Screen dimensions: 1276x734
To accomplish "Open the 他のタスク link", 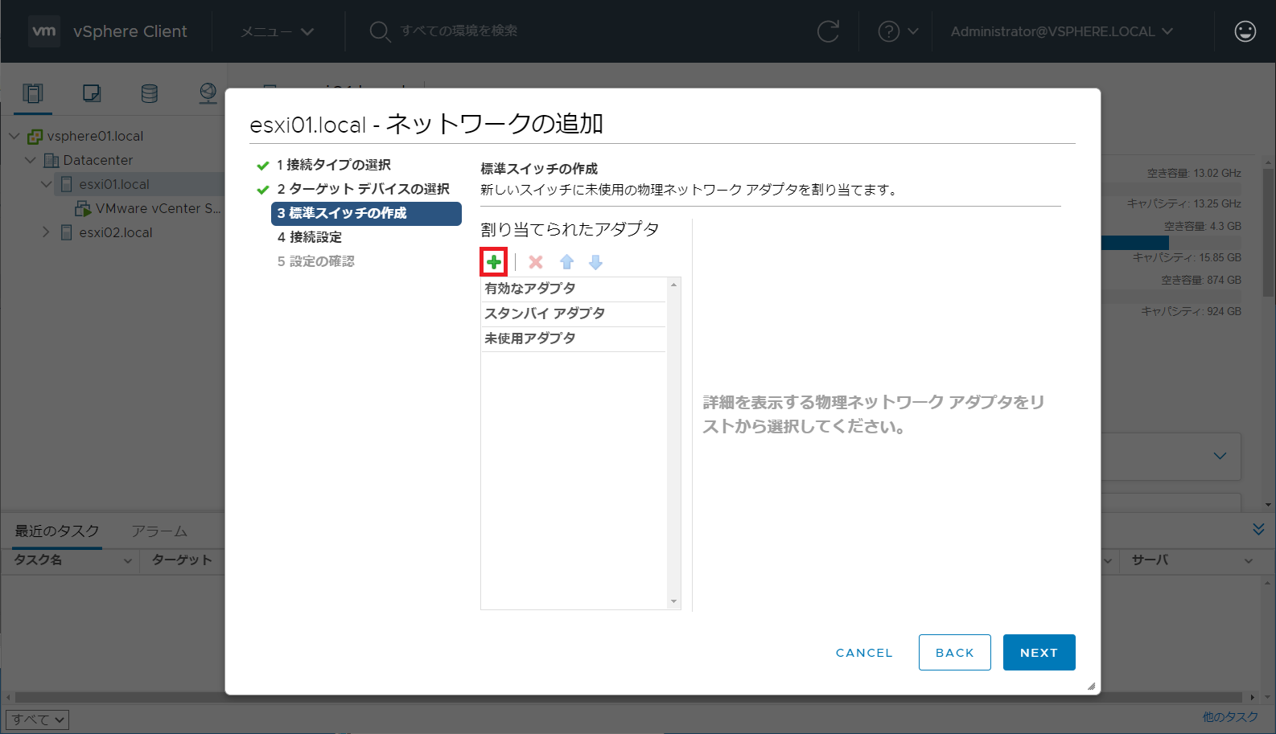I will click(x=1230, y=717).
